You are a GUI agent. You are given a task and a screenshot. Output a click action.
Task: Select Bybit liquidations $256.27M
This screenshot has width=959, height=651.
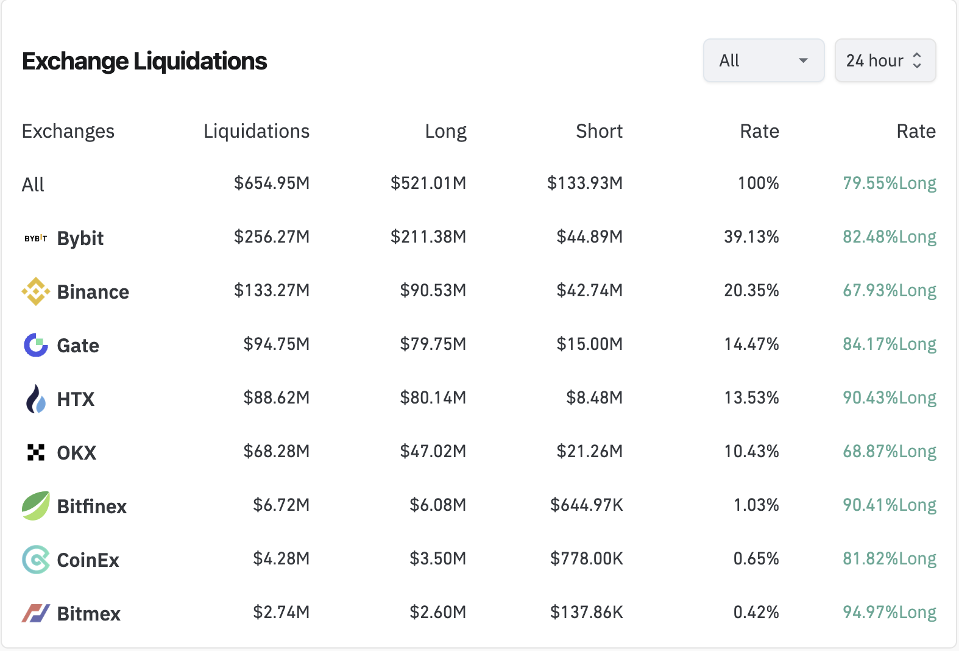pos(272,237)
